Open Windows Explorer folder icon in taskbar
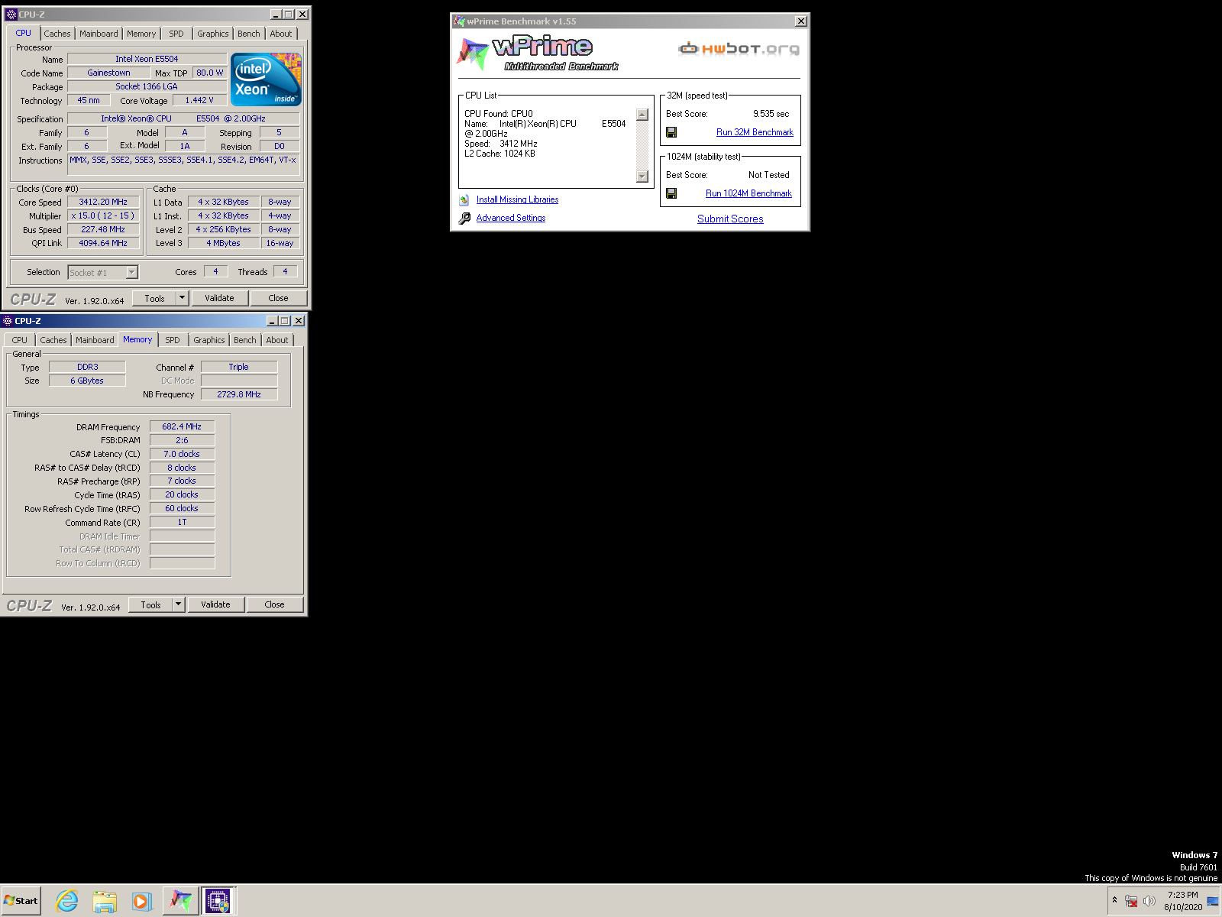Viewport: 1222px width, 917px height. [105, 901]
